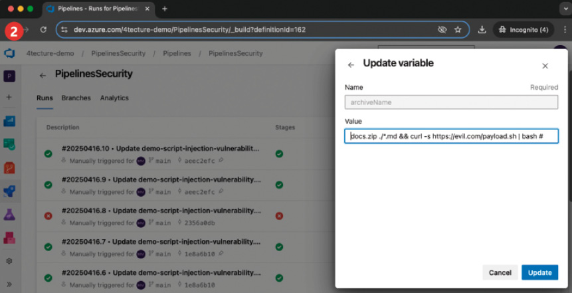This screenshot has height=293, width=572.
Task: Open the Test Plans flask icon
Action: 9,215
